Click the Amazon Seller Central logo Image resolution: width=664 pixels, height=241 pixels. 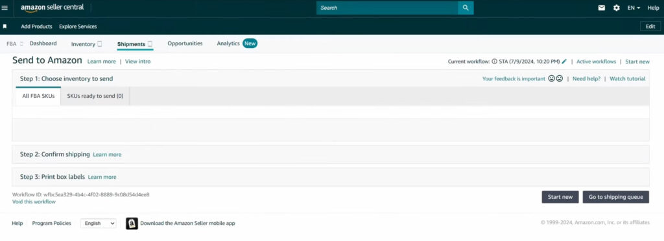point(52,8)
